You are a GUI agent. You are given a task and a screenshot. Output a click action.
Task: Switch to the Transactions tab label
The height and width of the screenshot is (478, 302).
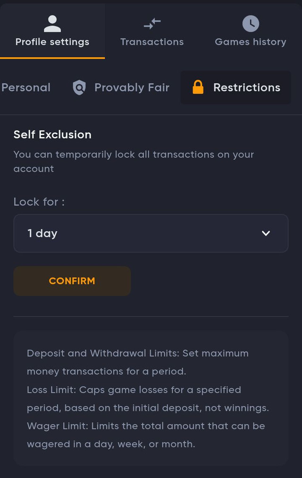click(x=152, y=42)
